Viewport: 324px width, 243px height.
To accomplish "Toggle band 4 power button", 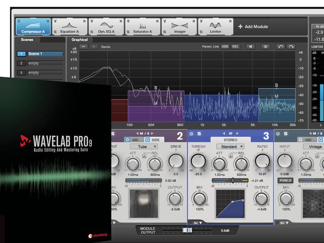I will pyautogui.click(x=278, y=134).
